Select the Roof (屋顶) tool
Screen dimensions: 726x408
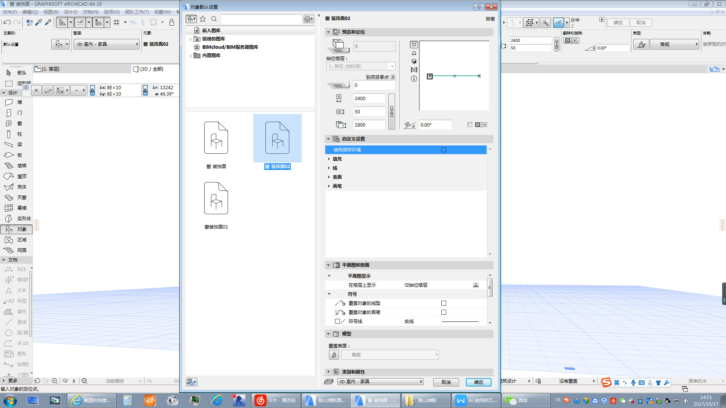point(15,176)
